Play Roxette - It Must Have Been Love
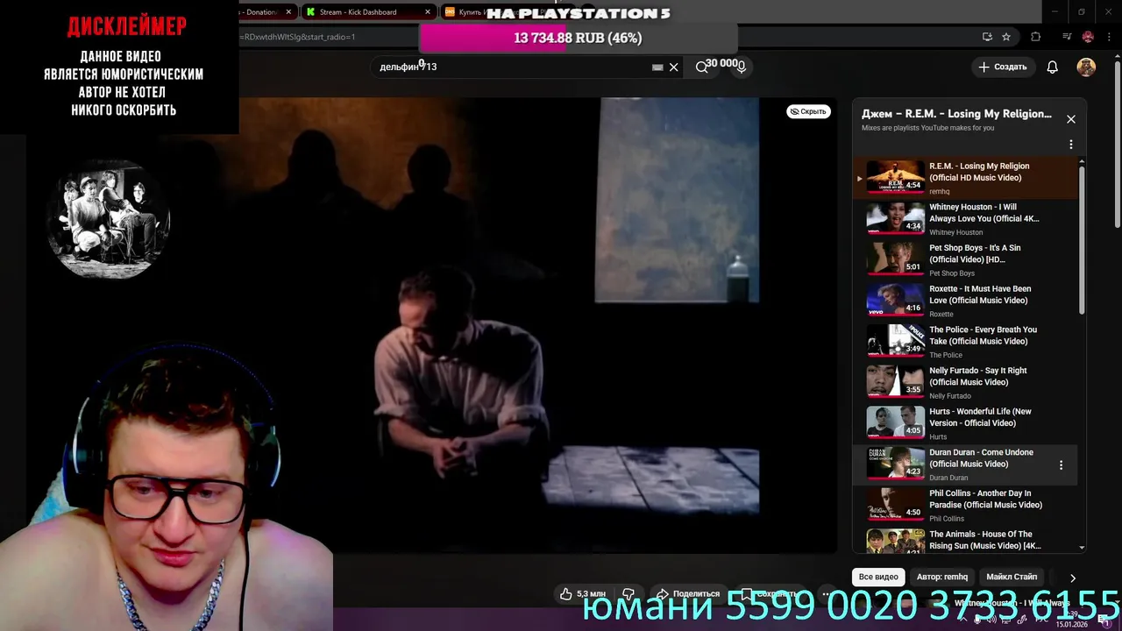The width and height of the screenshot is (1122, 631). [x=965, y=301]
